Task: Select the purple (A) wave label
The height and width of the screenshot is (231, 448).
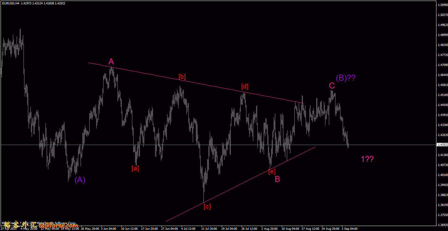Action: pos(80,180)
